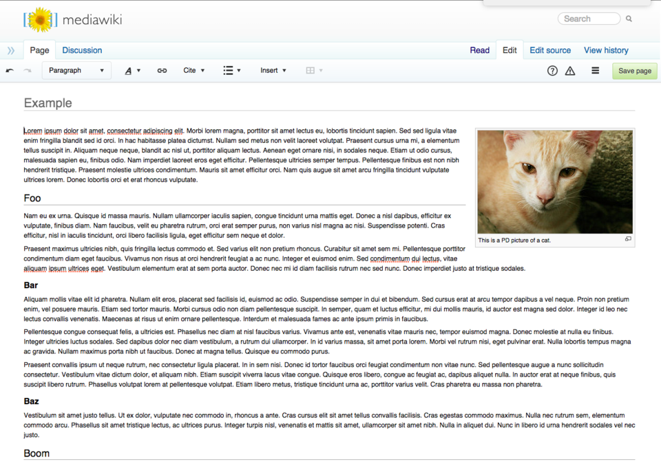Open the View history tab
This screenshot has width=661, height=464.
[606, 50]
